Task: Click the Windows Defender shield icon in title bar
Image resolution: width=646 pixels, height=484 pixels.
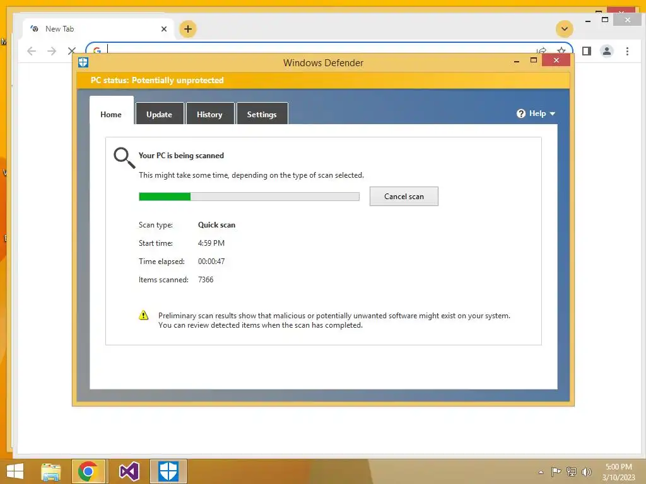Action: pyautogui.click(x=83, y=62)
